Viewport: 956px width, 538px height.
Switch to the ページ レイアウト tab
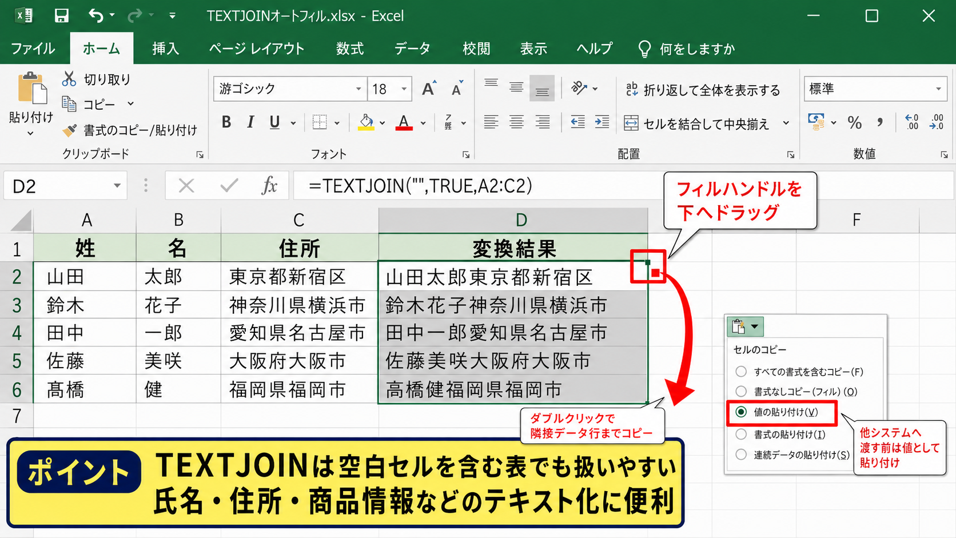pyautogui.click(x=256, y=49)
